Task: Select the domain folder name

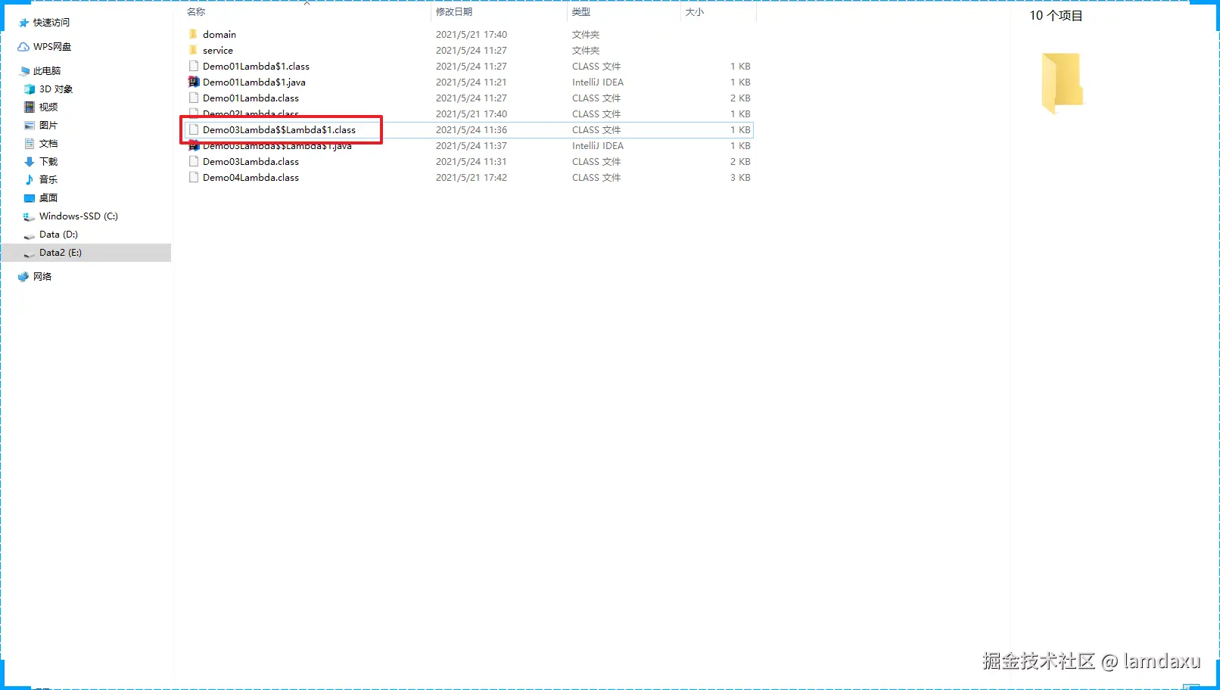Action: click(x=219, y=35)
